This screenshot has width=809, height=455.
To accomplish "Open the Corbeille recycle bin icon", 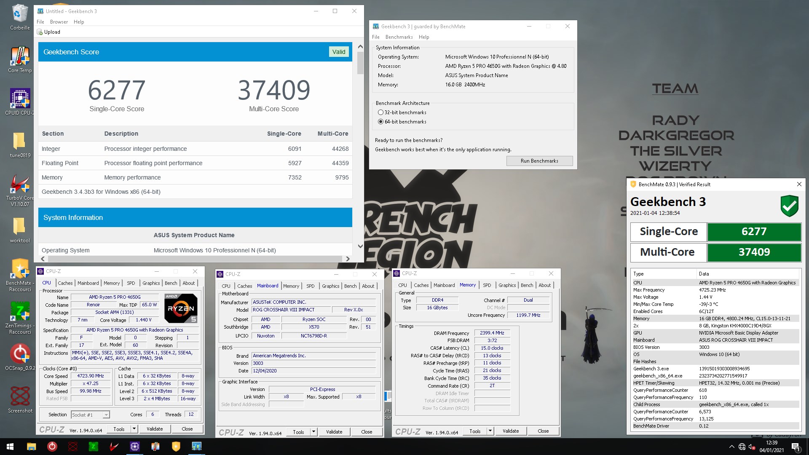I will pyautogui.click(x=20, y=17).
